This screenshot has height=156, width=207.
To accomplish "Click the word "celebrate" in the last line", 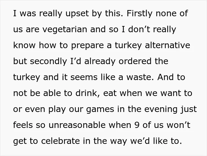I will (x=60, y=141).
